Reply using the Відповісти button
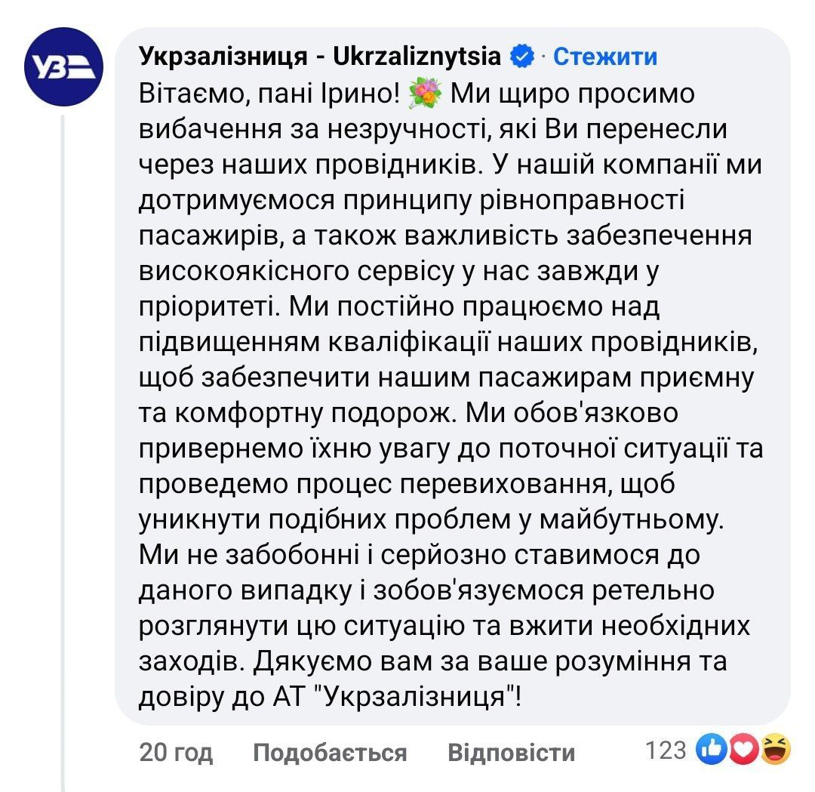The height and width of the screenshot is (792, 815). point(511,752)
